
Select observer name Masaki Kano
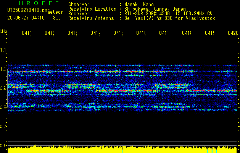(139, 5)
